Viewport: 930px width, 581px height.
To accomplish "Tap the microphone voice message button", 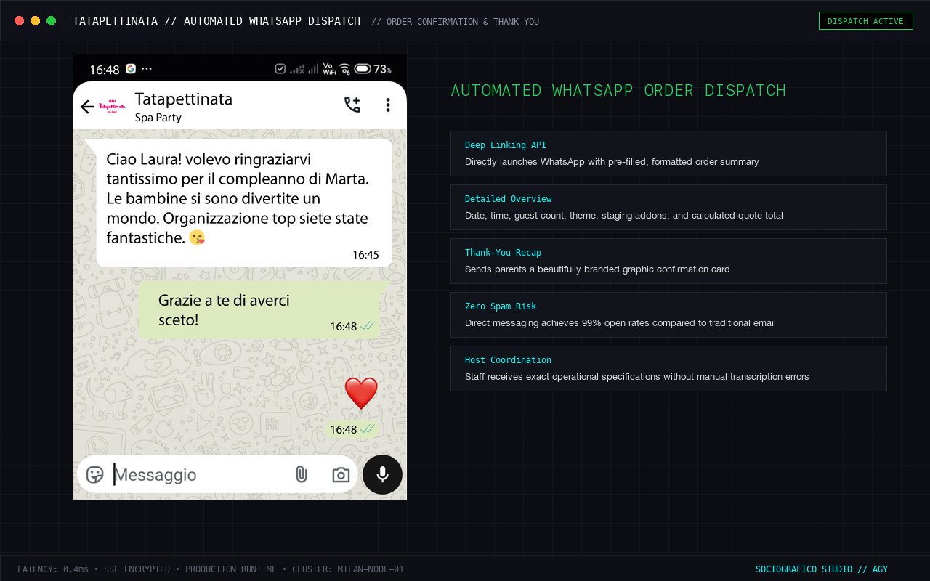I will click(382, 475).
